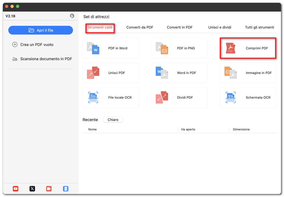Switch to the Converti da PDF tab
Screen dimensions: 284x197
(140, 27)
